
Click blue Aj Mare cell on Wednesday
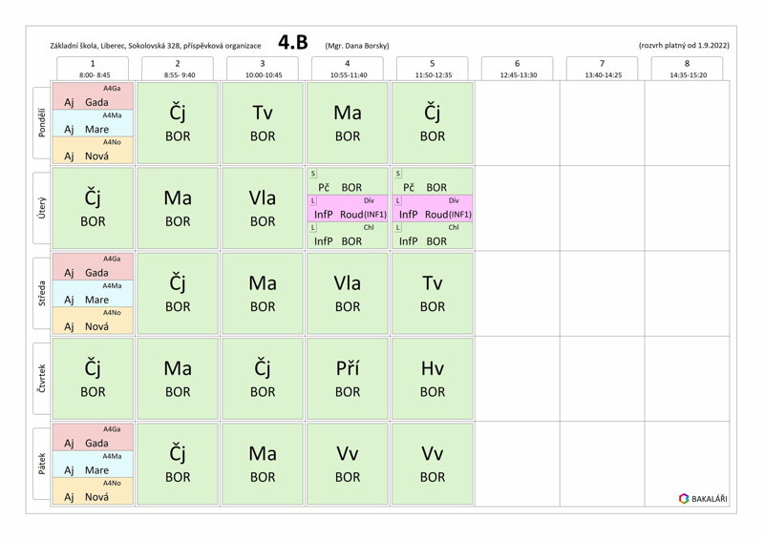coord(93,295)
